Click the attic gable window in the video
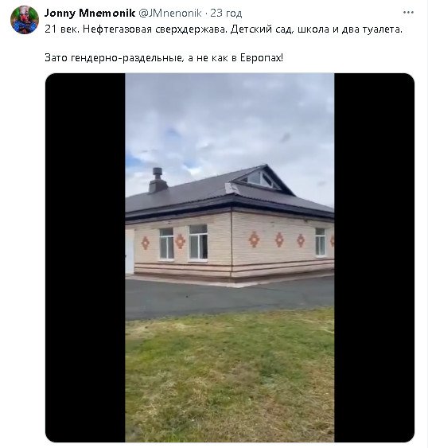This screenshot has height=448, width=428. [x=261, y=179]
